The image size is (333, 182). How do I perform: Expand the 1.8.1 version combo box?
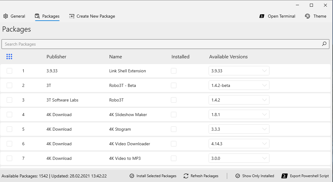click(x=239, y=115)
